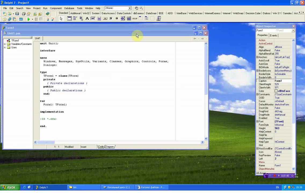This screenshot has height=193, width=305.
Task: Select the CheckBox component icon
Action: pyautogui.click(x=111, y=19)
